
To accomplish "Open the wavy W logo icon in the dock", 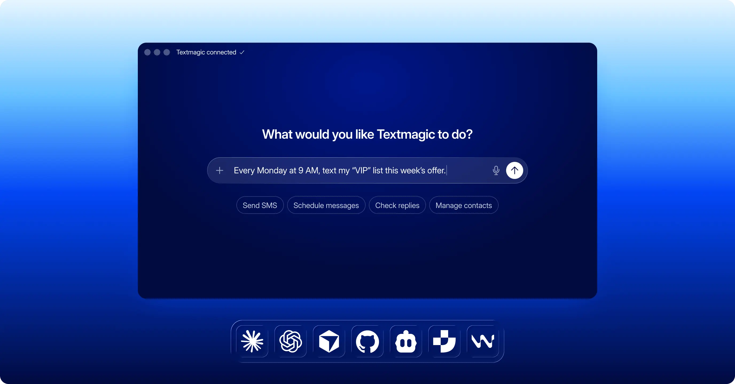I will tap(483, 341).
